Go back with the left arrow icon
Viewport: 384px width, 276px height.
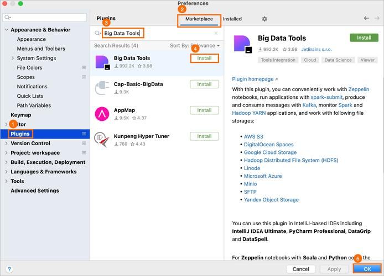point(366,18)
